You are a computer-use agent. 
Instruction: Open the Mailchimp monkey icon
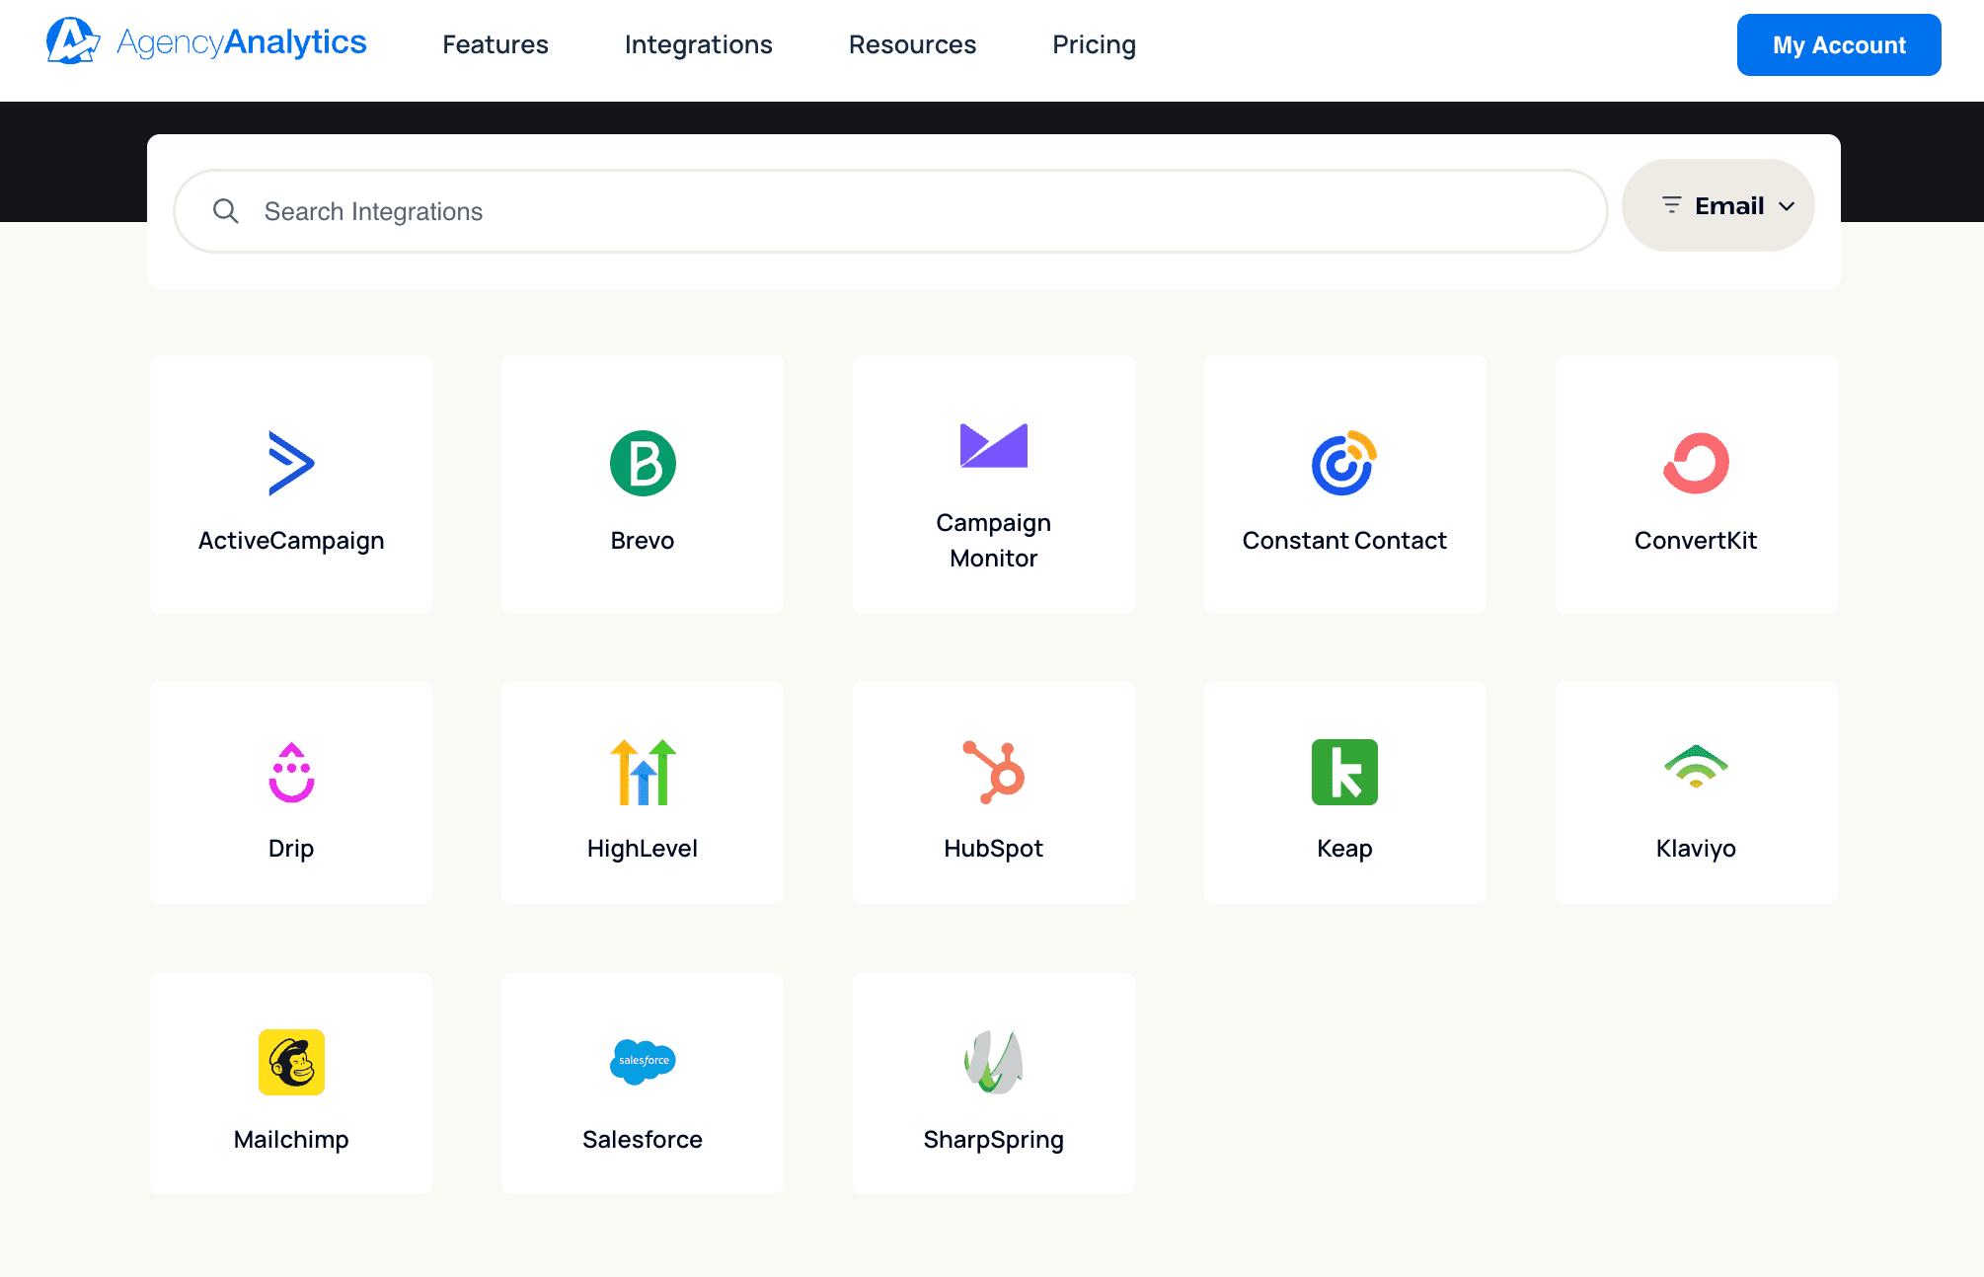point(291,1062)
